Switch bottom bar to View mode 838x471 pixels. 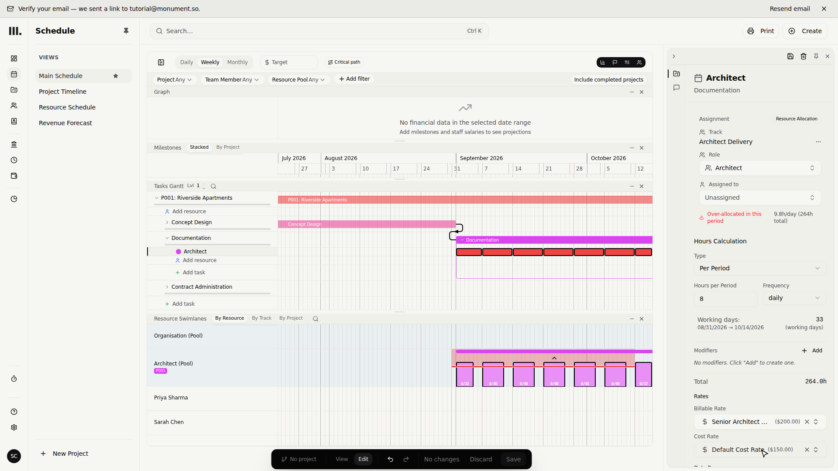coord(342,459)
